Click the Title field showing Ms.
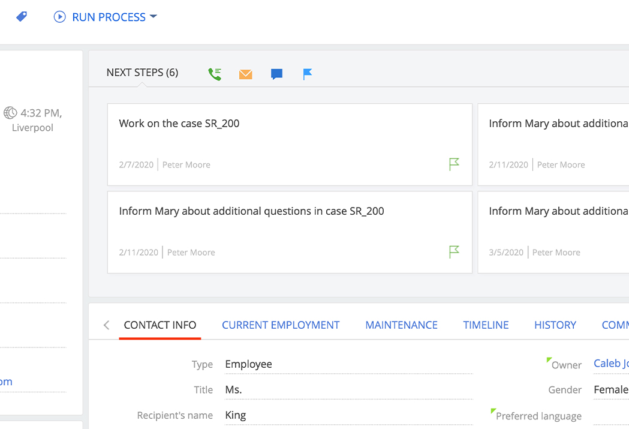Viewport: 629px width, 429px height. 348,390
